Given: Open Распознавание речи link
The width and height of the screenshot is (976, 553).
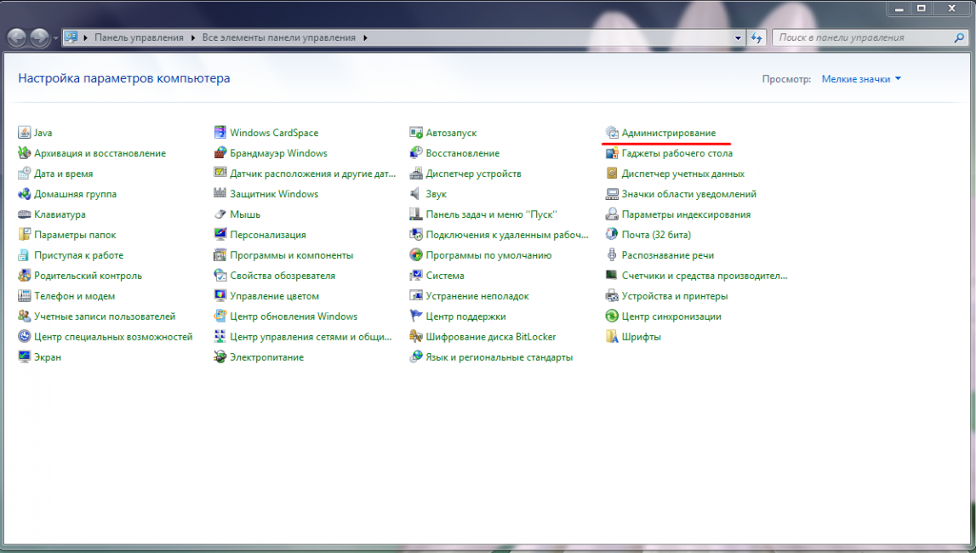Looking at the screenshot, I should [668, 255].
